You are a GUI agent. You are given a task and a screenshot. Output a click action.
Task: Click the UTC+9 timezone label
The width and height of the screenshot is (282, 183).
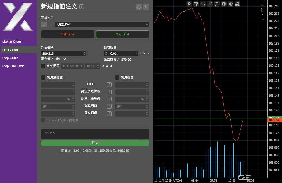(x=106, y=66)
